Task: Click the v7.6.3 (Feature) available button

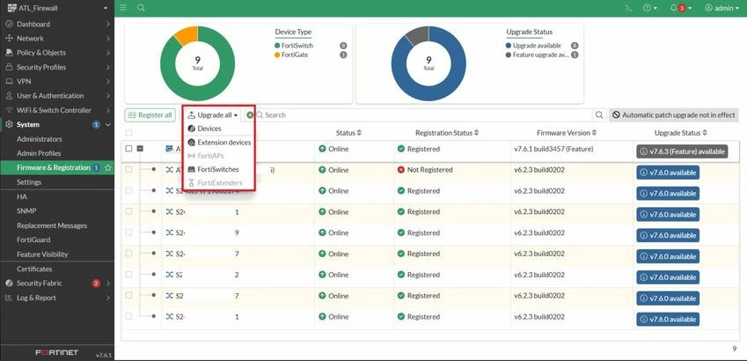Action: pyautogui.click(x=682, y=151)
